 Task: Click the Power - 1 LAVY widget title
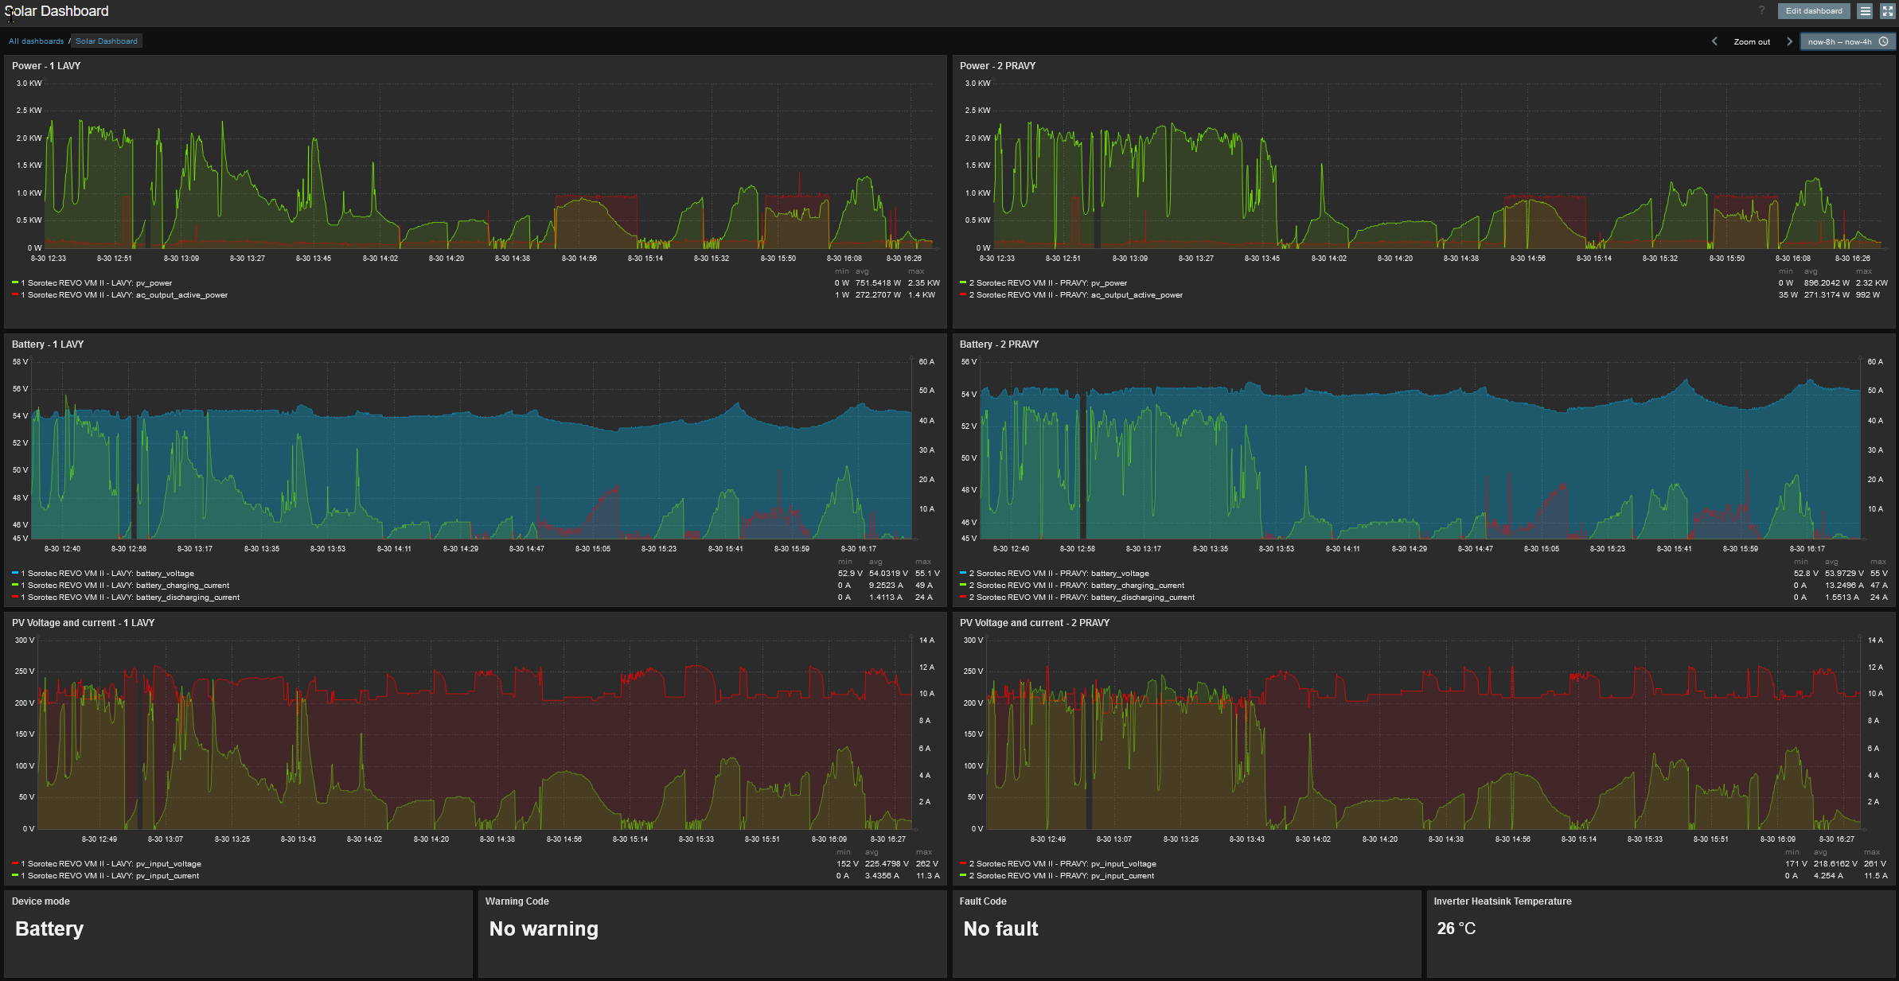pyautogui.click(x=46, y=66)
